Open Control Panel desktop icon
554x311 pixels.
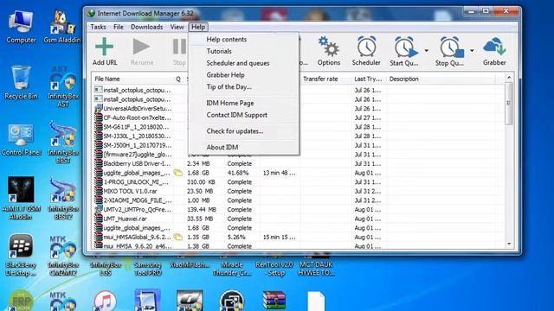pos(21,139)
